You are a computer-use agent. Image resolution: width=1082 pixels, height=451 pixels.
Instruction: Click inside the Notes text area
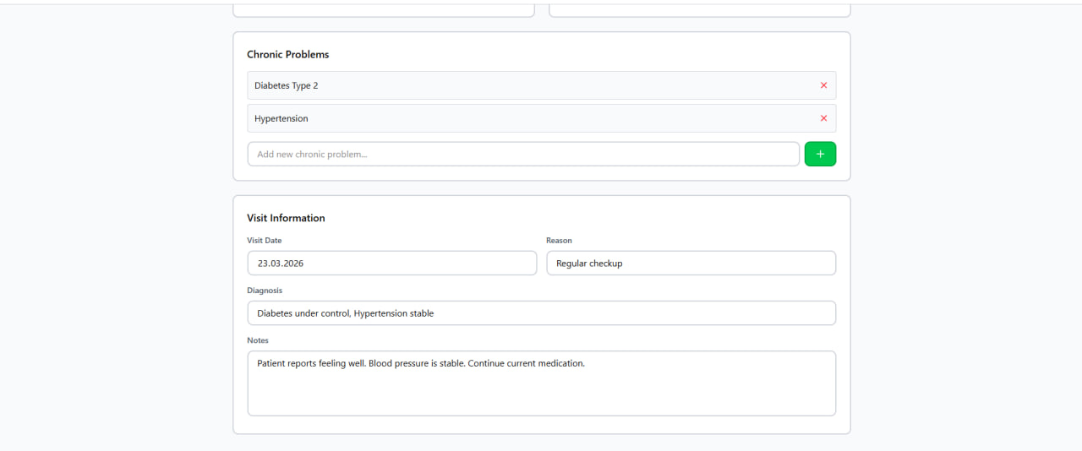point(542,383)
